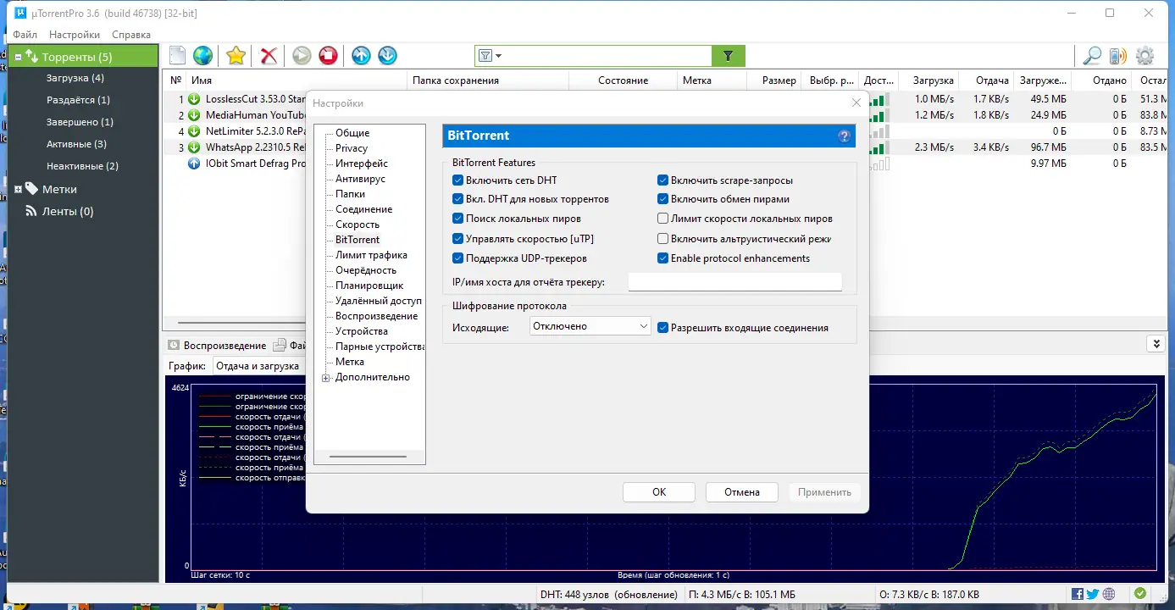Remove selected torrent with red X
The image size is (1175, 610).
[268, 55]
